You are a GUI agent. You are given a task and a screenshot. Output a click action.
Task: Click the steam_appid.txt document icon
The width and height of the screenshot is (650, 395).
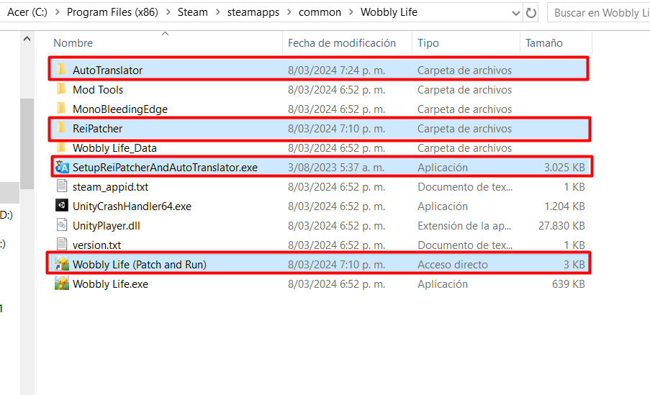[62, 186]
